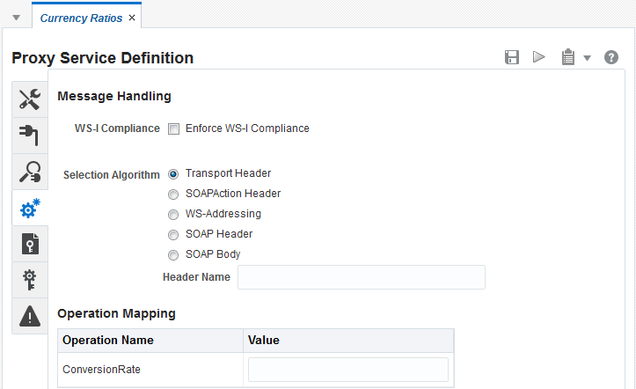Switch to the Currency Ratios tab

pos(81,18)
